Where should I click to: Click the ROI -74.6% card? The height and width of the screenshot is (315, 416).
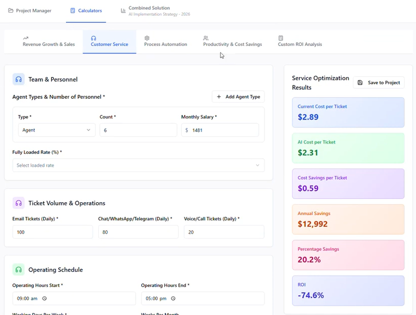point(348,291)
